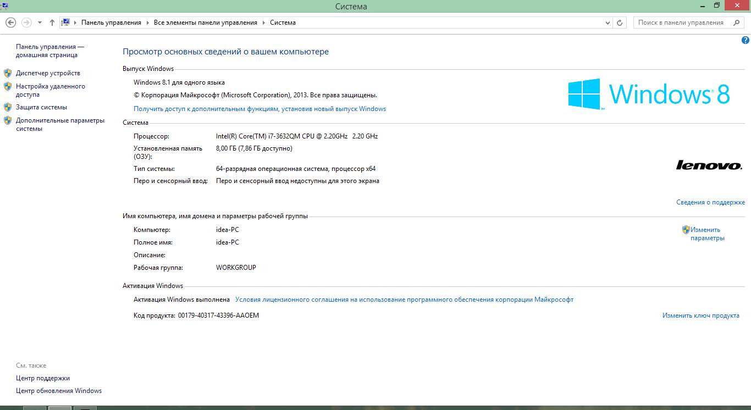751x410 pixels.
Task: Click the 'Тип системы:' label
Action: tap(154, 169)
